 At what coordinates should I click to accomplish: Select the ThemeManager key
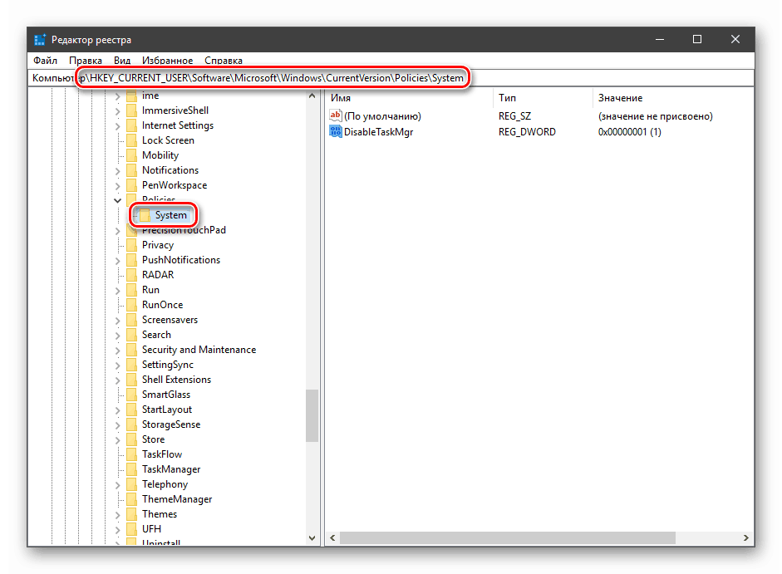coord(177,499)
